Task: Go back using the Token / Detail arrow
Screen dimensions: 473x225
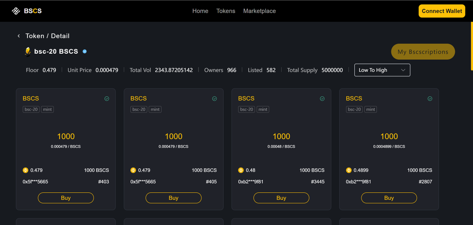Action: pos(19,36)
